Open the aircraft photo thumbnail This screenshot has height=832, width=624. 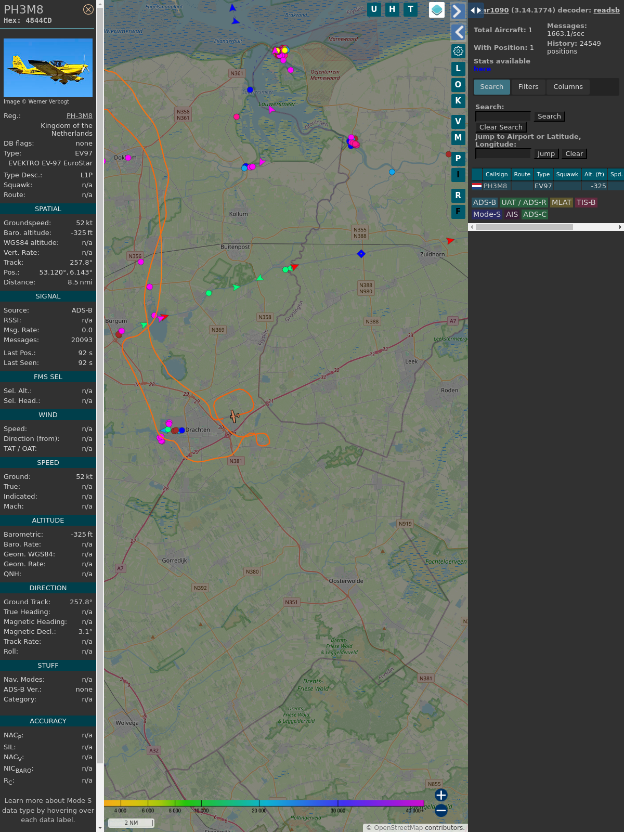(x=48, y=68)
